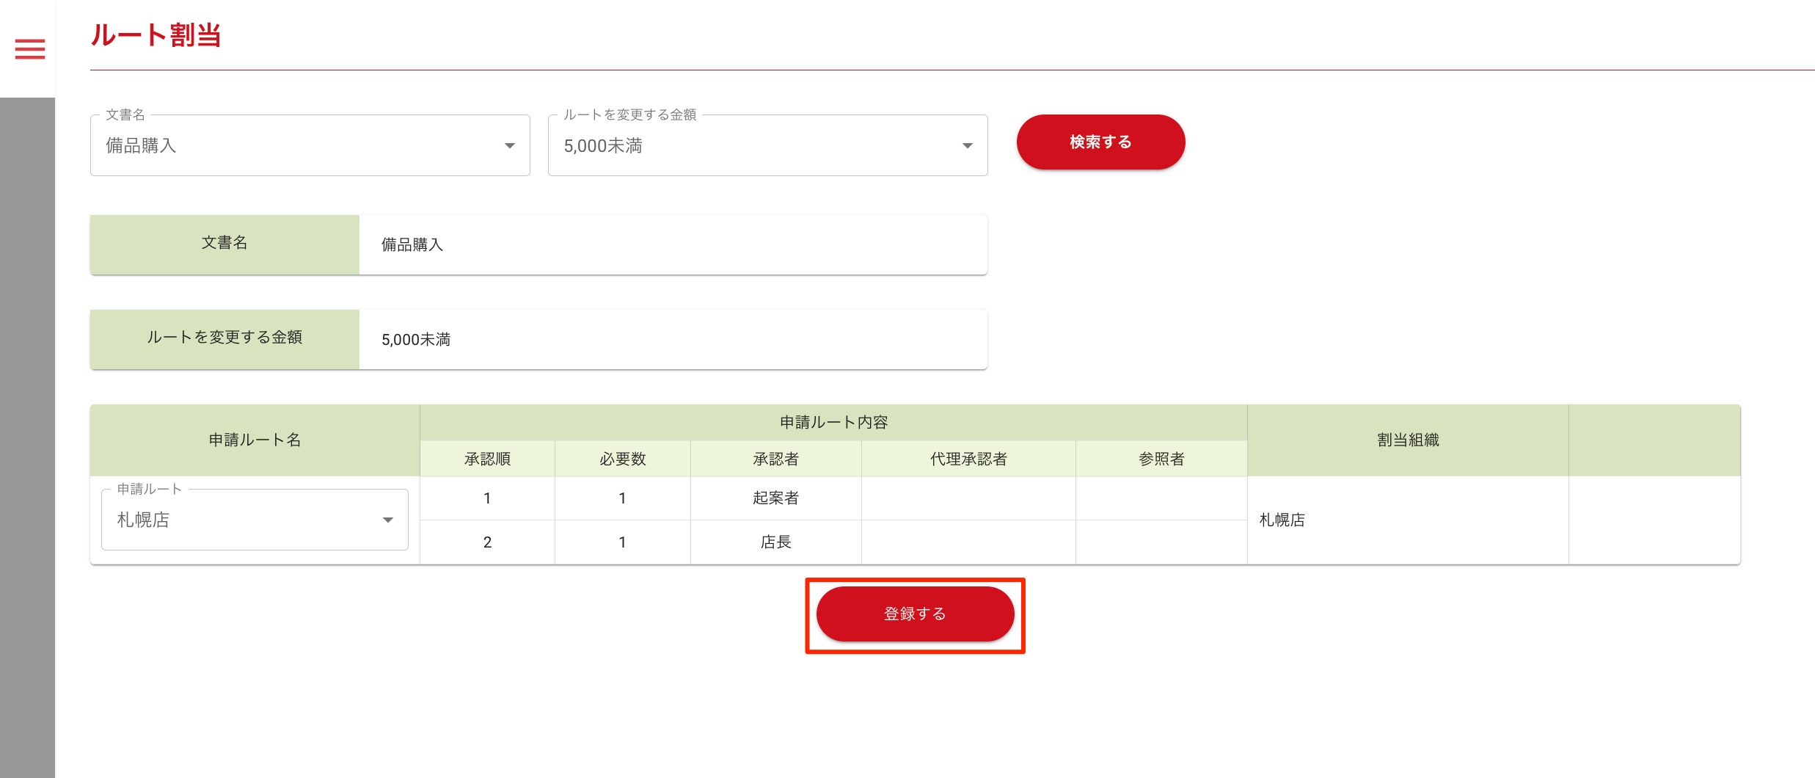The width and height of the screenshot is (1815, 778).
Task: Expand the 文書名 dropdown arrow
Action: (x=509, y=146)
